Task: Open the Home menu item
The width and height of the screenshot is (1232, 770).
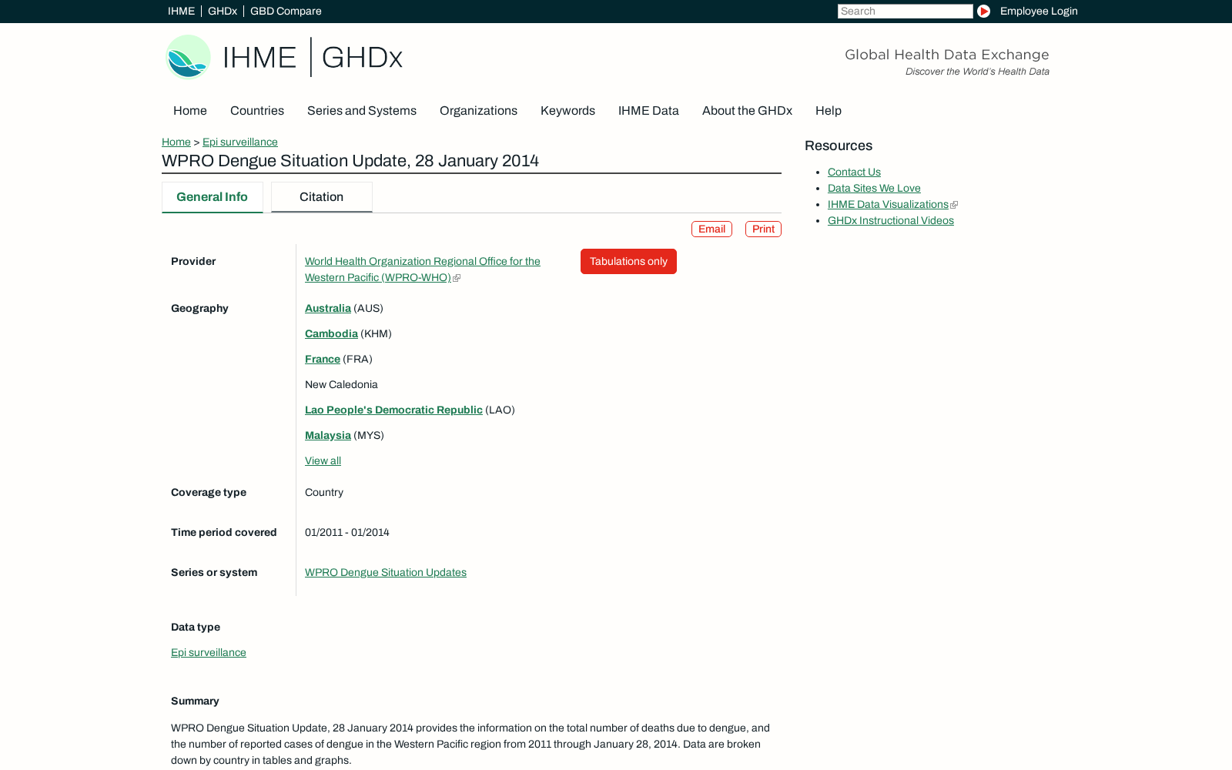Action: tap(190, 111)
